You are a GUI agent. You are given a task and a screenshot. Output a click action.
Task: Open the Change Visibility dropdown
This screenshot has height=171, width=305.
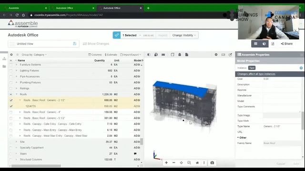coord(184,35)
